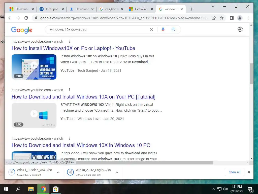This screenshot has width=258, height=194.
Task: Open options for the Windows Love result
Action: click(70, 90)
